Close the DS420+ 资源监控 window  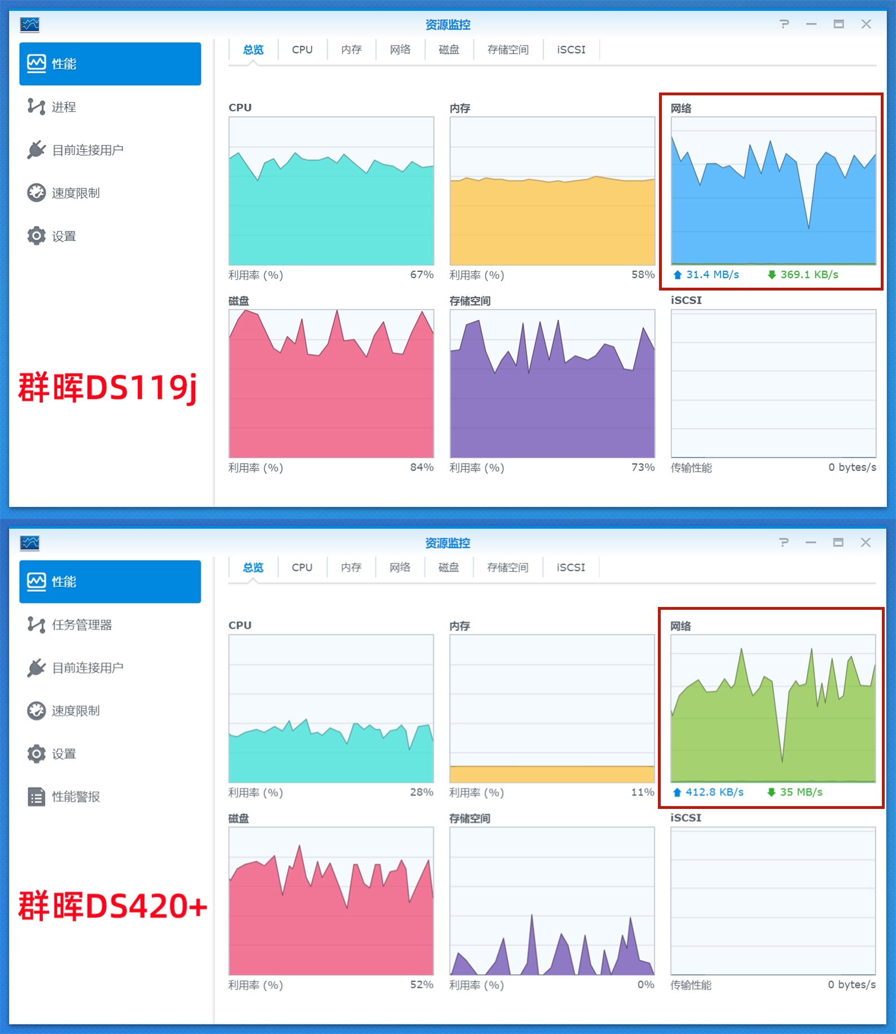pos(866,542)
